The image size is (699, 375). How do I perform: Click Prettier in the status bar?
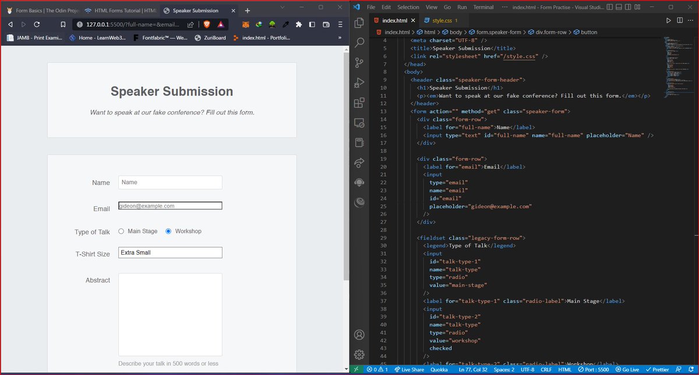(x=658, y=369)
